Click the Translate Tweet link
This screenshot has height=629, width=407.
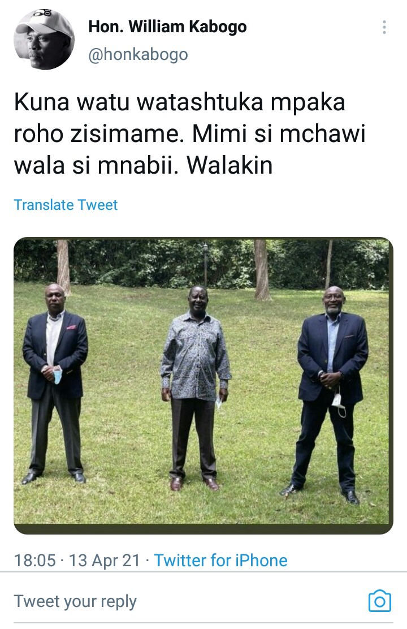66,205
